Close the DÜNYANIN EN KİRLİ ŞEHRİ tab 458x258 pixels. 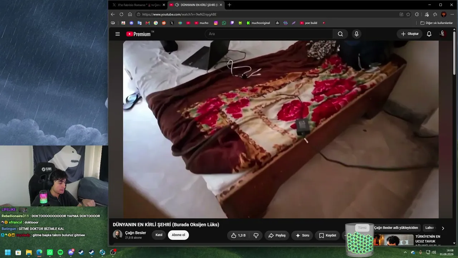pos(221,5)
